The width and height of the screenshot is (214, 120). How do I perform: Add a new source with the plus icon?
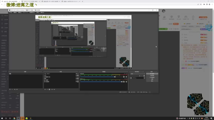point(45,89)
